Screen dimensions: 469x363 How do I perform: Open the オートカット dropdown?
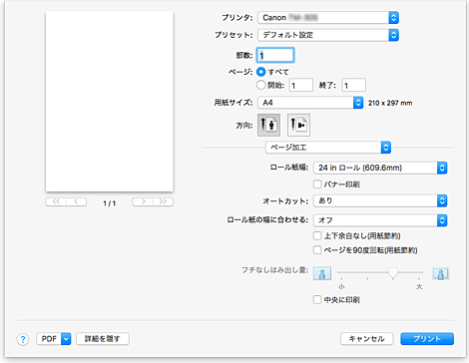tap(380, 200)
